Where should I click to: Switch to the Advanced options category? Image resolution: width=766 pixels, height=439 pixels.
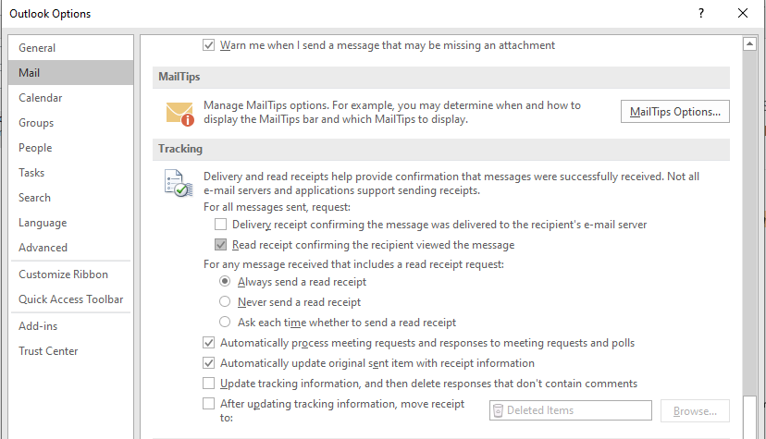(x=43, y=248)
